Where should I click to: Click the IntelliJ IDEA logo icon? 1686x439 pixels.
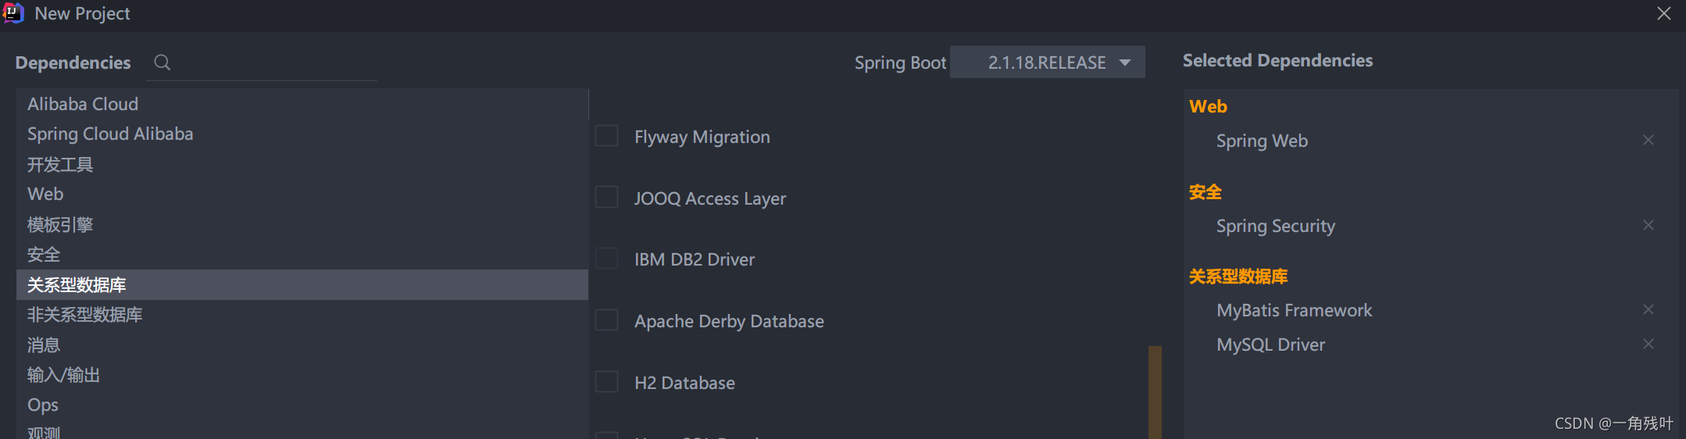pos(13,13)
